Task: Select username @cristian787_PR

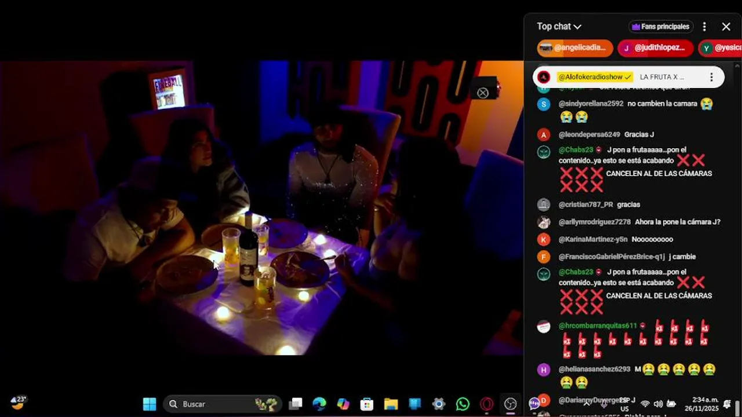Action: point(585,204)
